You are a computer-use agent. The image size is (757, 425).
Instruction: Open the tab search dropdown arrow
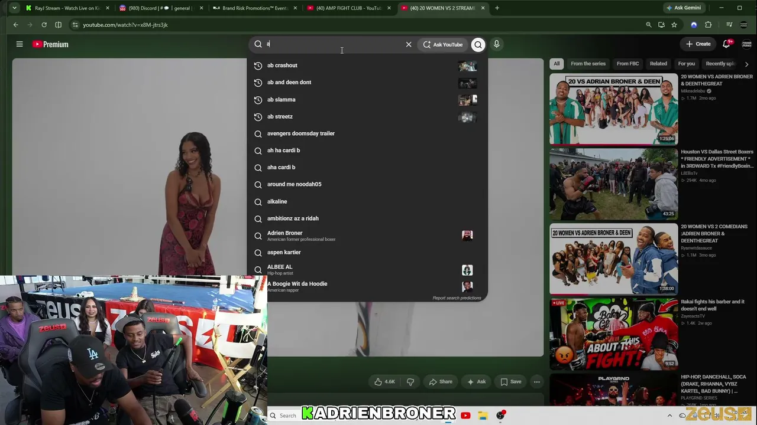(x=14, y=8)
